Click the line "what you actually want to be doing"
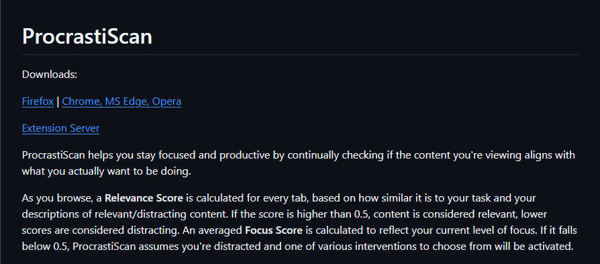This screenshot has height=264, width=600. coord(106,172)
